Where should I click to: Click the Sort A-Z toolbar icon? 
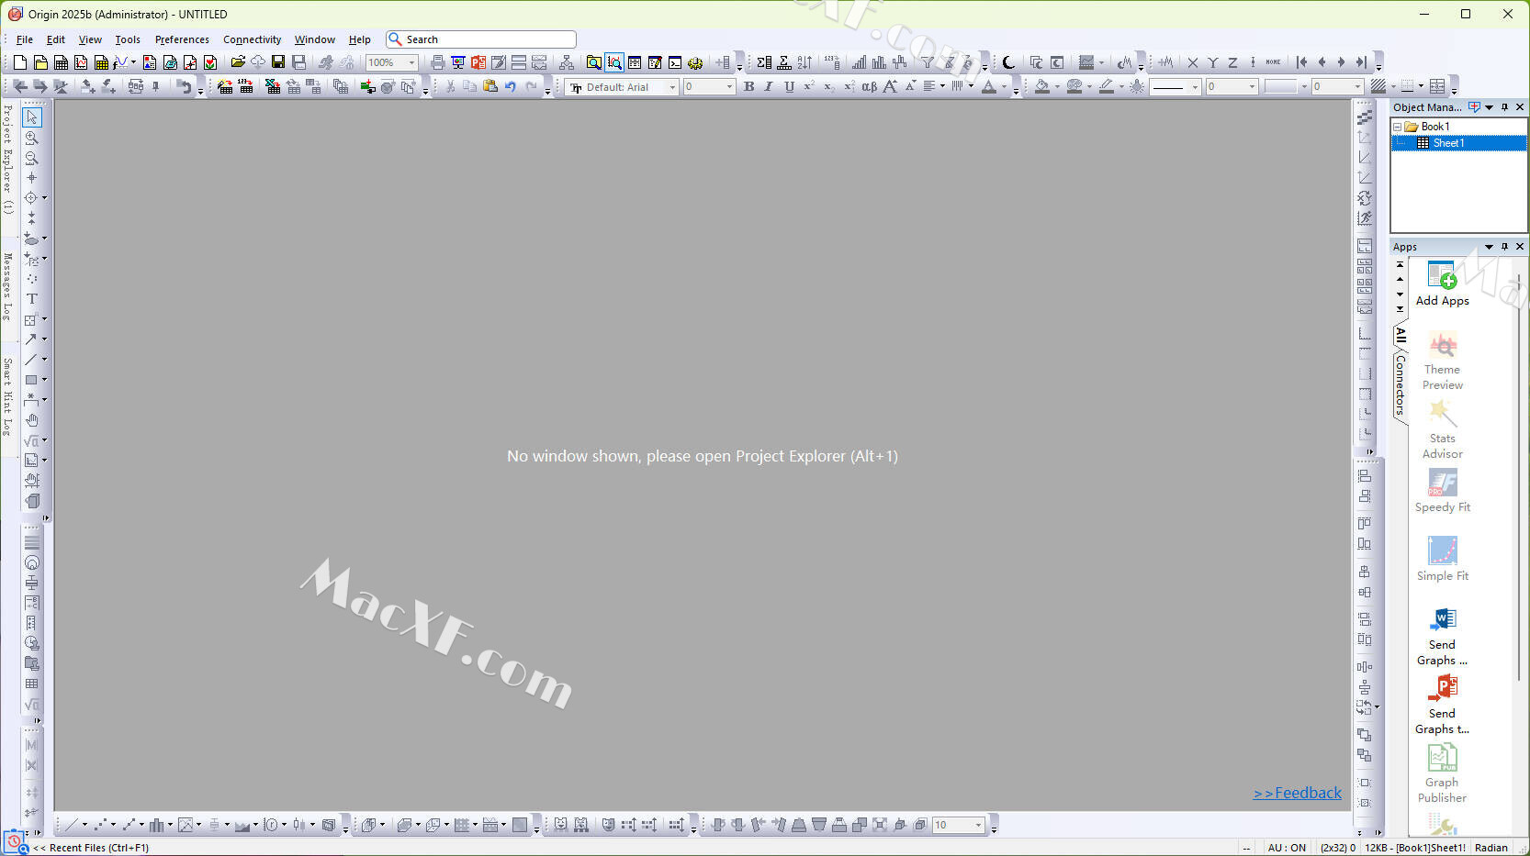tap(804, 62)
